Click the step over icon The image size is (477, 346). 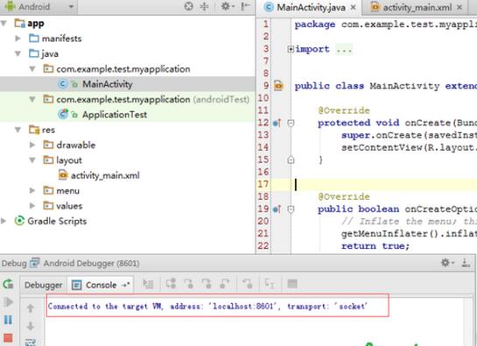pyautogui.click(x=171, y=284)
